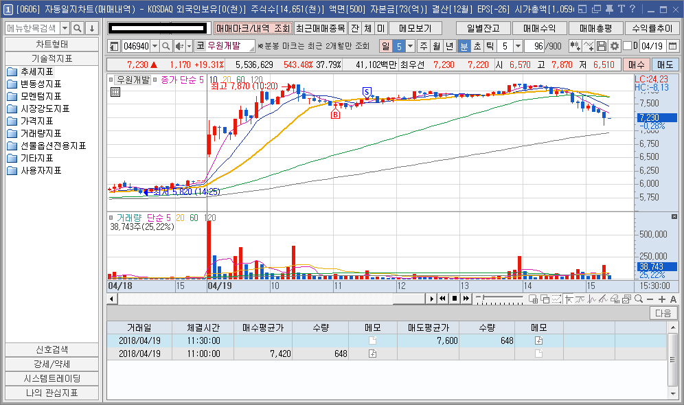Viewport: 684px width, 405px height.
Task: Open the 차트형태 panel tab
Action: pyautogui.click(x=52, y=45)
